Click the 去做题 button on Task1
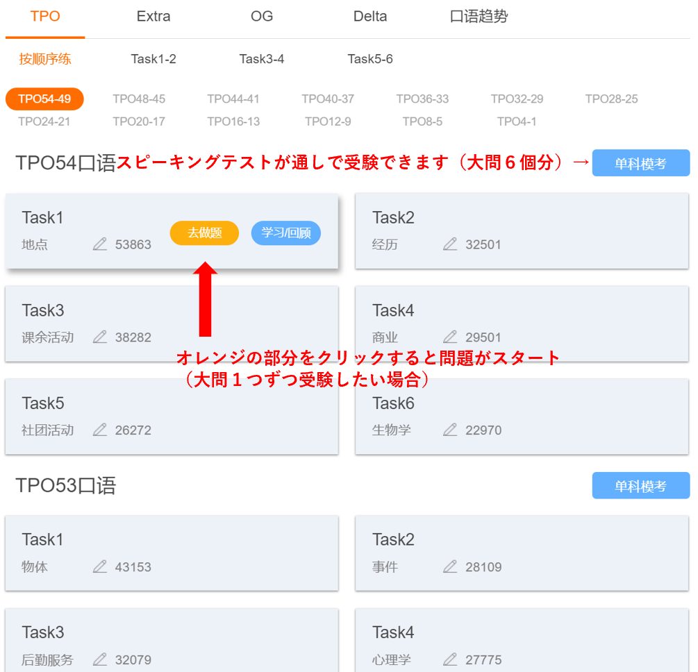The width and height of the screenshot is (698, 672). coord(204,233)
